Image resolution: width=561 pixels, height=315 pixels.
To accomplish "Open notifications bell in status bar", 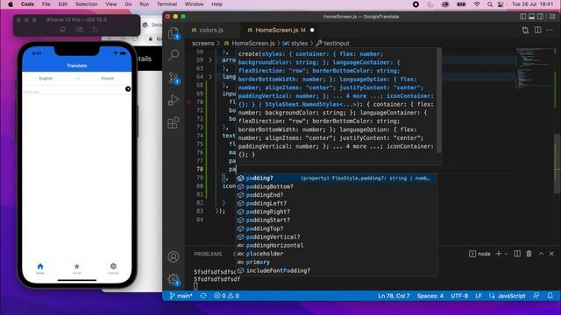I will (x=550, y=296).
